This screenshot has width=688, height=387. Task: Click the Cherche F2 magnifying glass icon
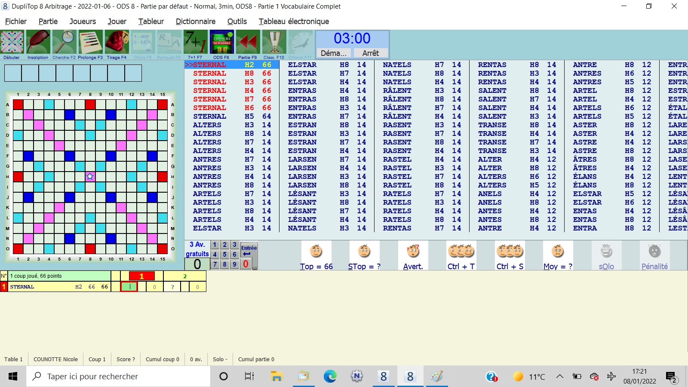click(64, 42)
